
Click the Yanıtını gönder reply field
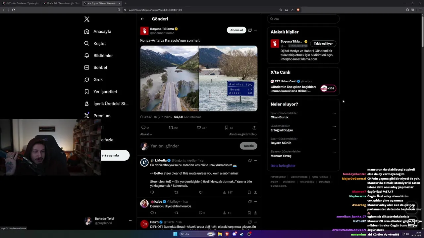click(194, 146)
